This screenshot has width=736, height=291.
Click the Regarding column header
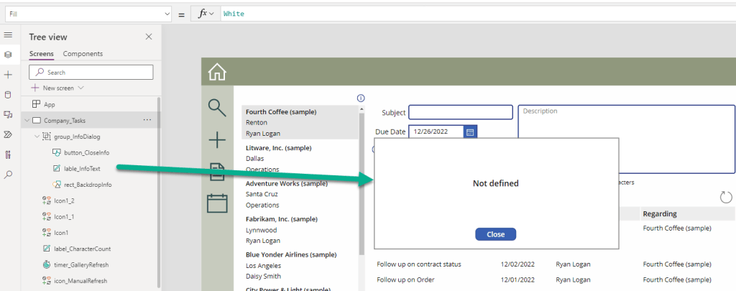(660, 213)
